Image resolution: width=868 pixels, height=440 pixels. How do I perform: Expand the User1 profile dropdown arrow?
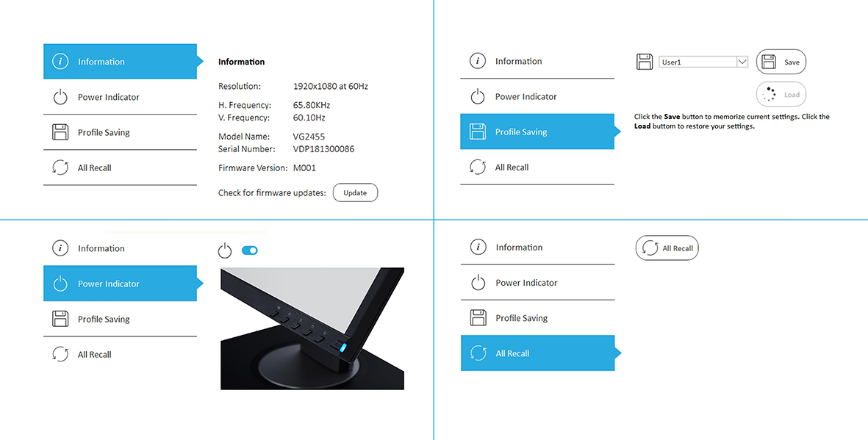pos(742,62)
